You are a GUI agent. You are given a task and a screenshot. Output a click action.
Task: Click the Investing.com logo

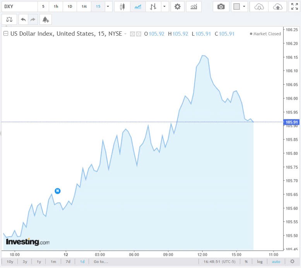coord(28,242)
